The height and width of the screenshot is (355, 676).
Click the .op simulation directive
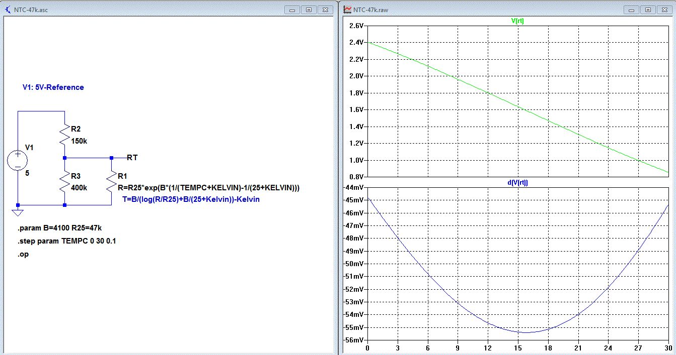click(23, 254)
